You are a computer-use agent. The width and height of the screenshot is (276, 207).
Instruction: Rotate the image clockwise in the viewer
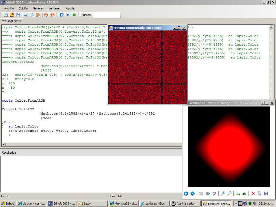click(x=238, y=194)
